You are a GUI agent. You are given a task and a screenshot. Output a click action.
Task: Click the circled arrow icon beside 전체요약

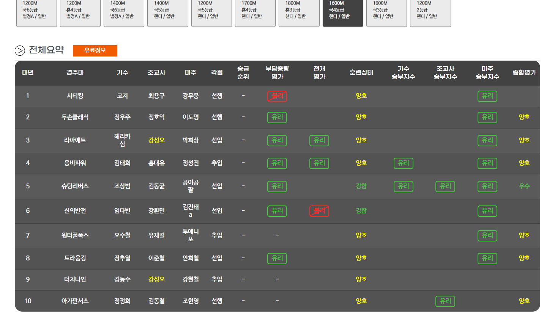[19, 50]
